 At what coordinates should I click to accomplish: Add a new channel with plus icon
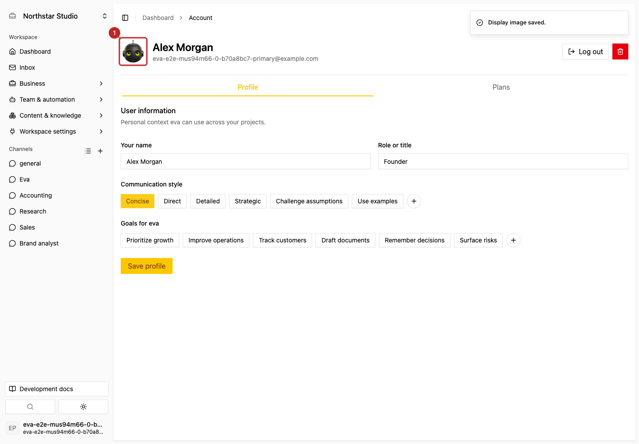100,151
